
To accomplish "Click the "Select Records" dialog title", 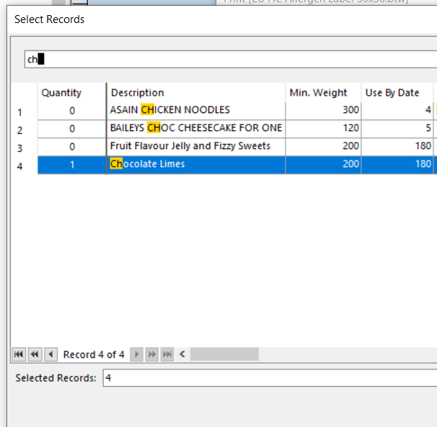I will coord(49,19).
